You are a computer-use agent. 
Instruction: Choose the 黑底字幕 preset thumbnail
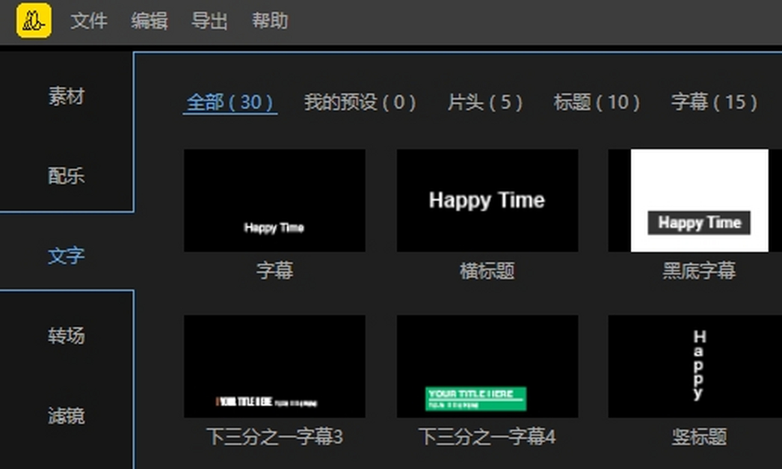695,201
